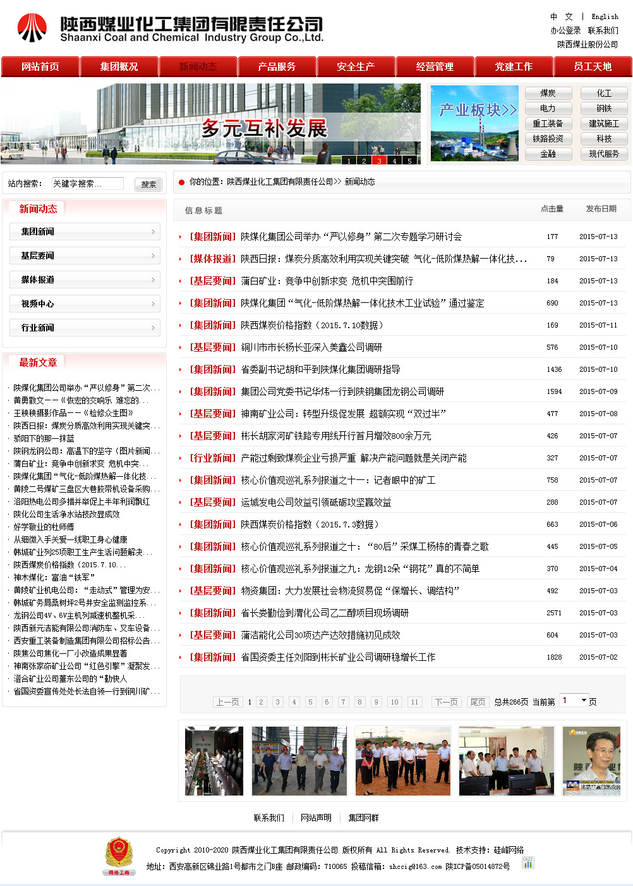The width and height of the screenshot is (633, 886).
Task: Click in the keyword search field
Action: [x=87, y=183]
